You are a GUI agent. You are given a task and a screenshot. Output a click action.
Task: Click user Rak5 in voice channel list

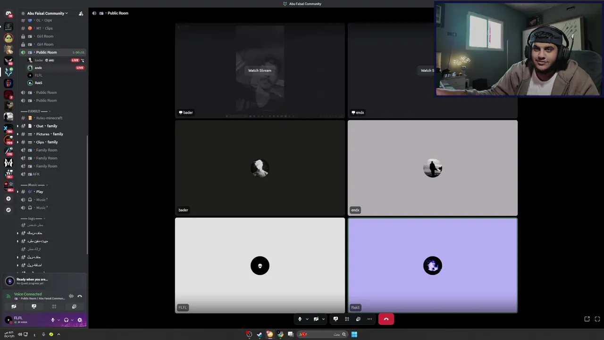tap(56, 83)
